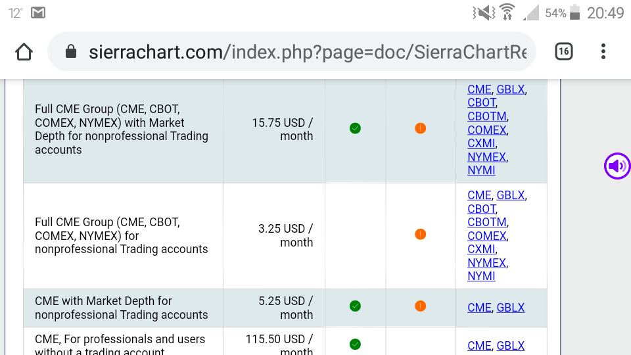Tap the green check in 15.75 USD row

pyautogui.click(x=355, y=128)
